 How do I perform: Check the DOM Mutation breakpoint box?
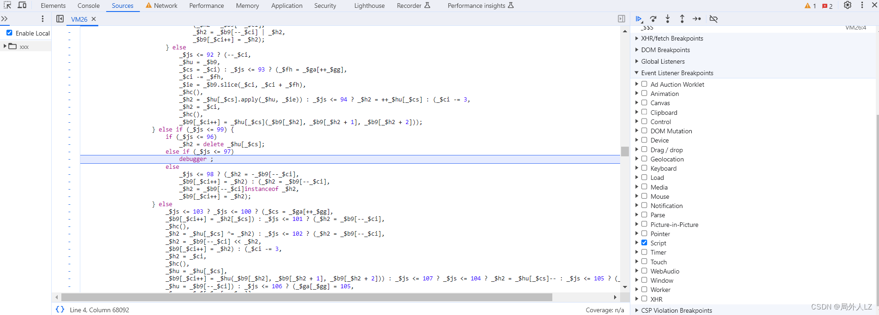644,131
